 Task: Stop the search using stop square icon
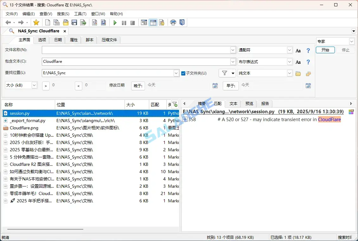(133, 22)
